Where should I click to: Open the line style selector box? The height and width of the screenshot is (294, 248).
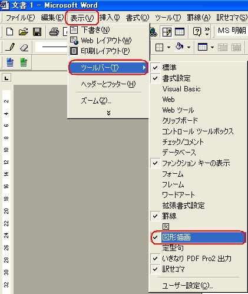pos(51,47)
